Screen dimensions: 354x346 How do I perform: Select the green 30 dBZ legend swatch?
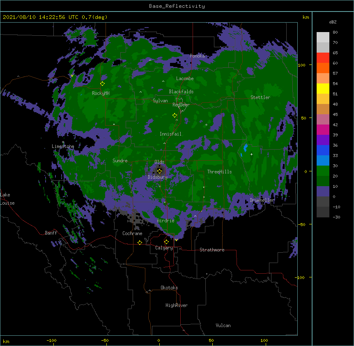click(323, 171)
